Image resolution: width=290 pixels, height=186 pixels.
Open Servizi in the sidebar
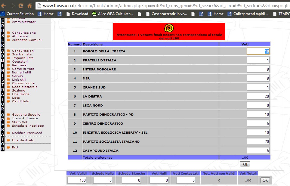[17, 76]
